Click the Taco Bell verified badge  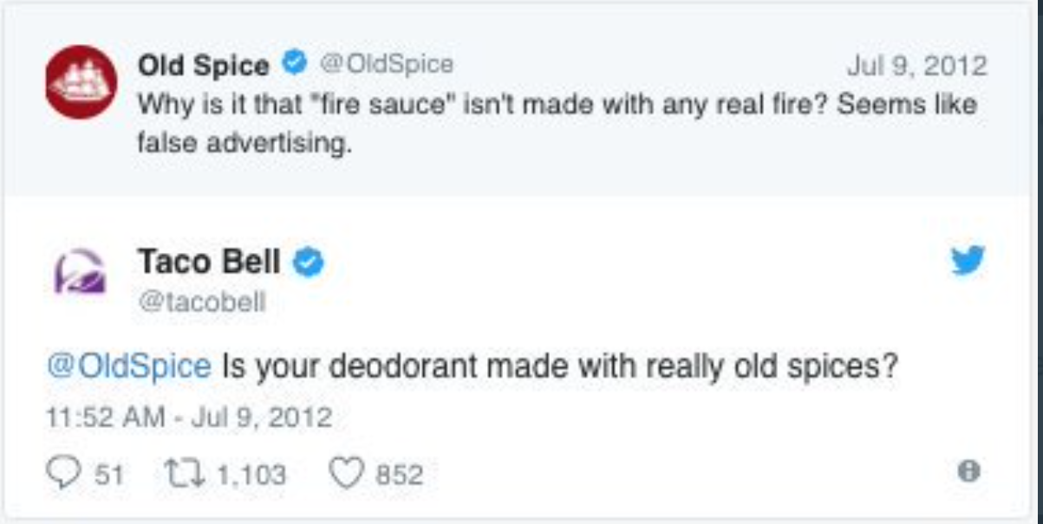point(308,262)
